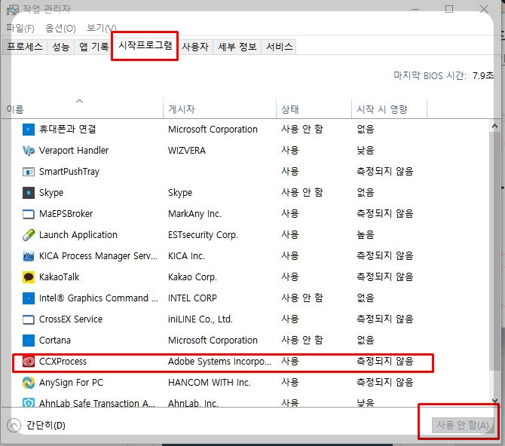Click the KICA Process Manager icon
505x446 pixels.
(x=29, y=256)
